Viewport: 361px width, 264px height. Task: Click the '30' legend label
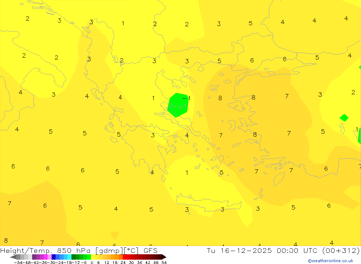(131, 263)
